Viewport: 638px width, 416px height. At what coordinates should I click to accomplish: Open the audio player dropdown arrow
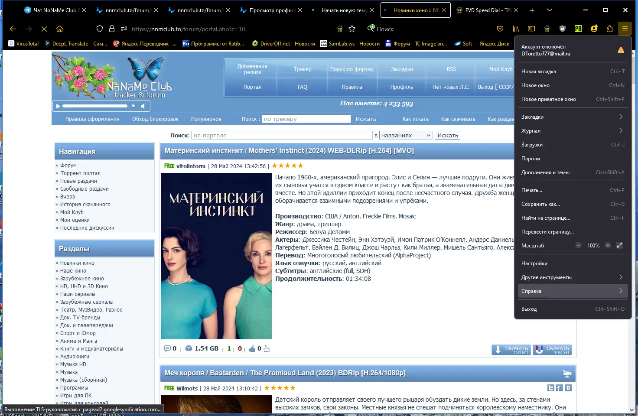[133, 106]
